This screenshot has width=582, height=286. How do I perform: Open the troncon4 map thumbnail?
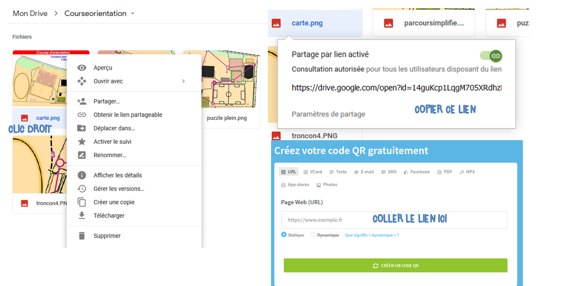tap(40, 164)
